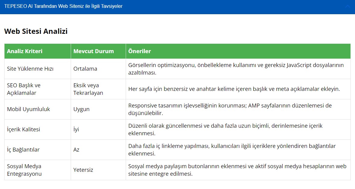Click the İyi status cell
The width and height of the screenshot is (355, 189).
coord(76,130)
